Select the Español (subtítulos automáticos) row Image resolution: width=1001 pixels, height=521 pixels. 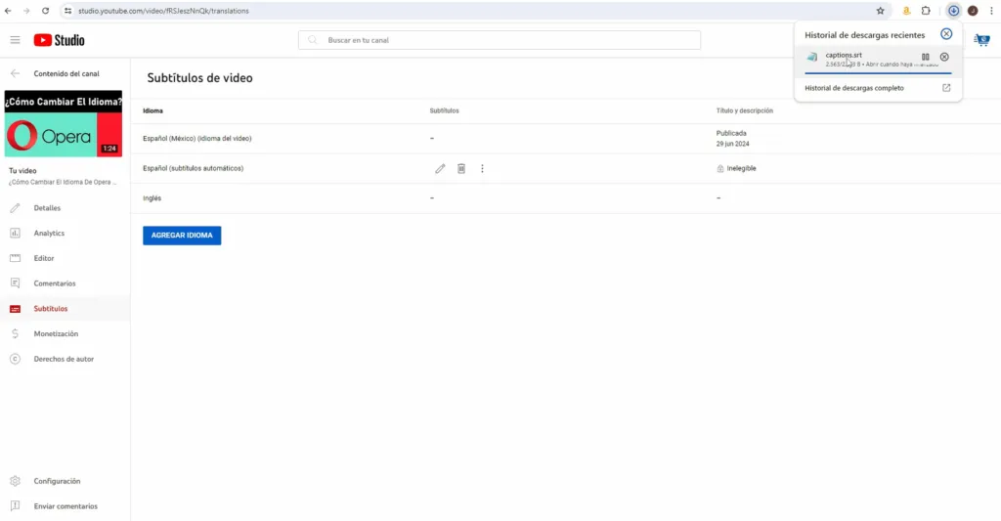point(566,168)
